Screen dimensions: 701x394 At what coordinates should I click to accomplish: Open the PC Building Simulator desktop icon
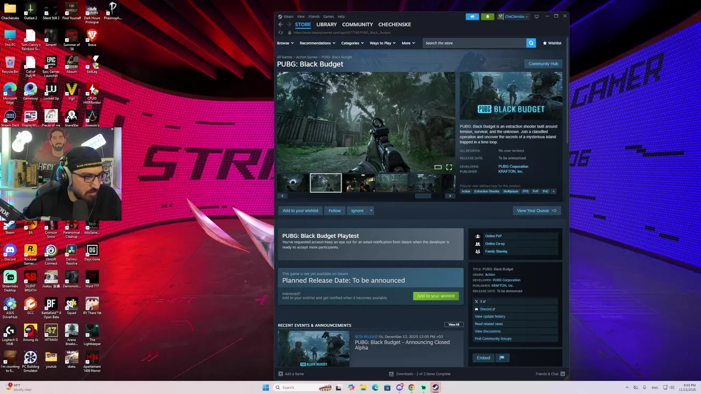coord(31,362)
